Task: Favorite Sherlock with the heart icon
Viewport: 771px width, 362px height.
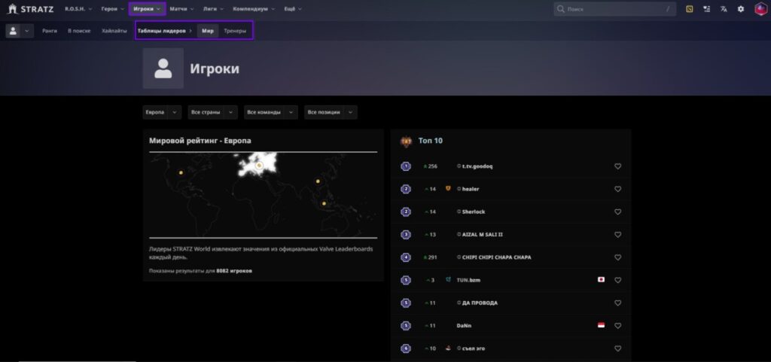Action: [617, 212]
